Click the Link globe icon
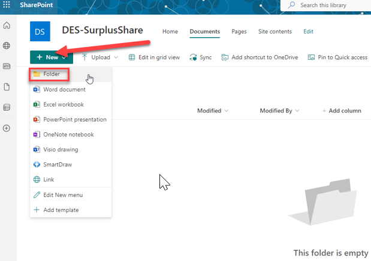Viewport: 371px width, 261px height. (37, 180)
